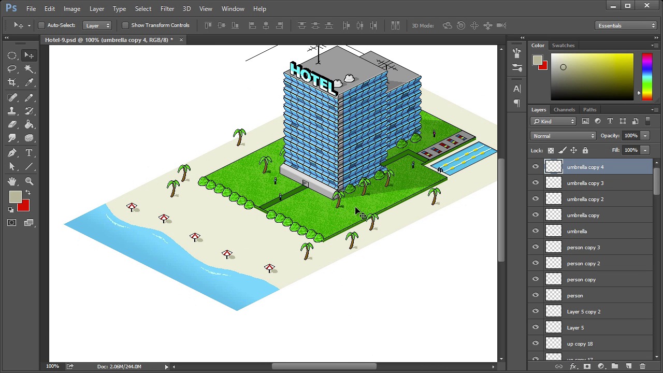Select the Crop tool
663x373 pixels.
click(12, 82)
